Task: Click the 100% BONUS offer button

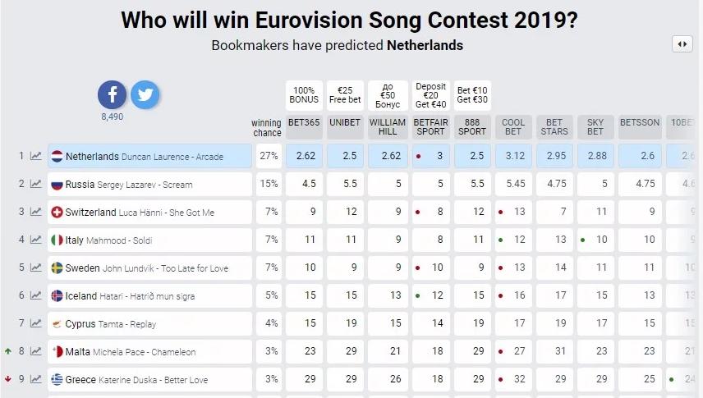Action: pos(304,94)
